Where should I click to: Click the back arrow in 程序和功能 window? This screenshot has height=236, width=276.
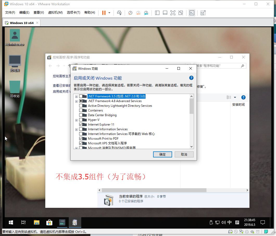(x=50, y=66)
